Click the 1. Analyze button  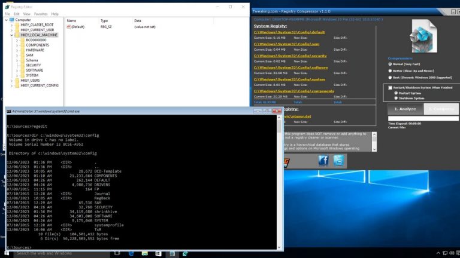coord(405,109)
